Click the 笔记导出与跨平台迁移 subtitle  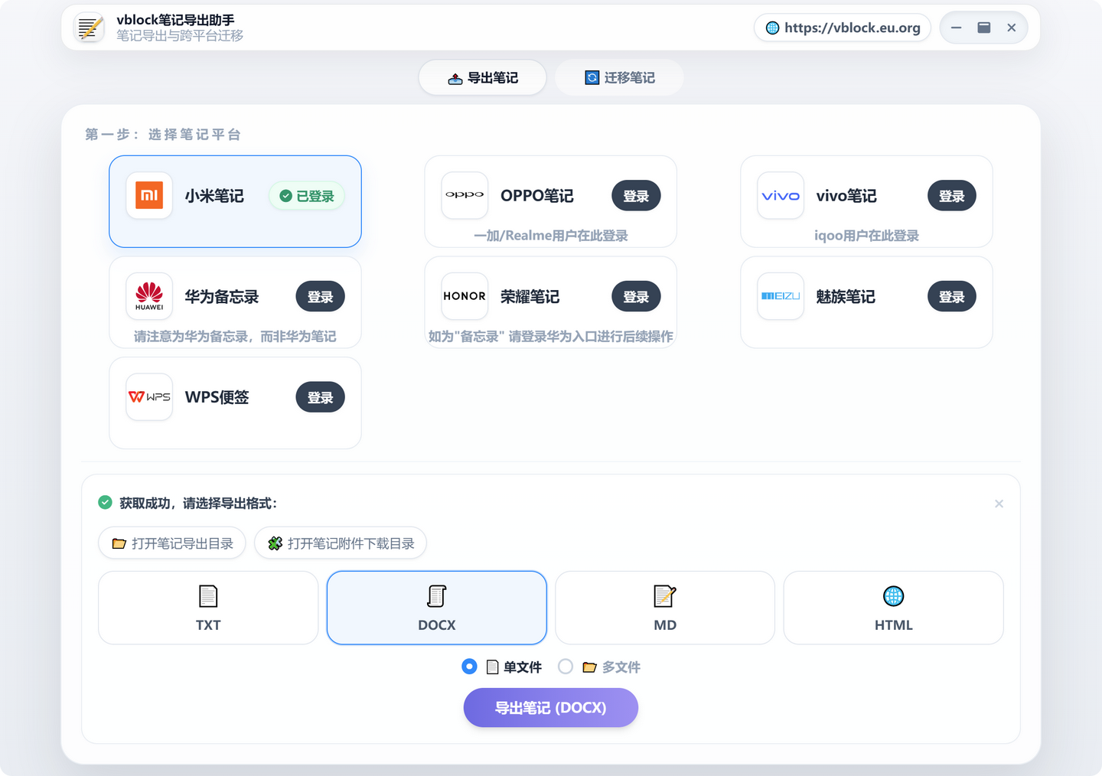(180, 36)
